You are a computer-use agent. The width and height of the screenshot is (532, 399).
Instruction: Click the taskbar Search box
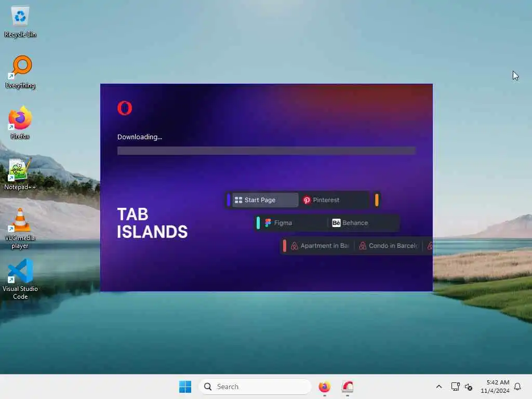(255, 387)
